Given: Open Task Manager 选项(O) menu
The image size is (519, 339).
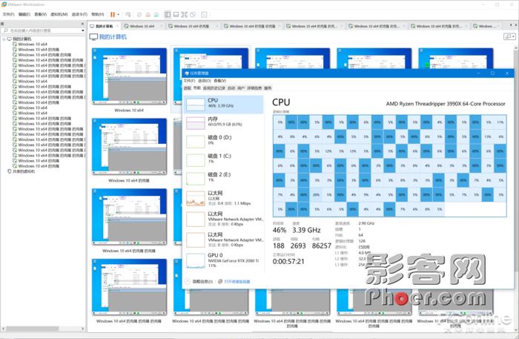Looking at the screenshot, I should (204, 81).
